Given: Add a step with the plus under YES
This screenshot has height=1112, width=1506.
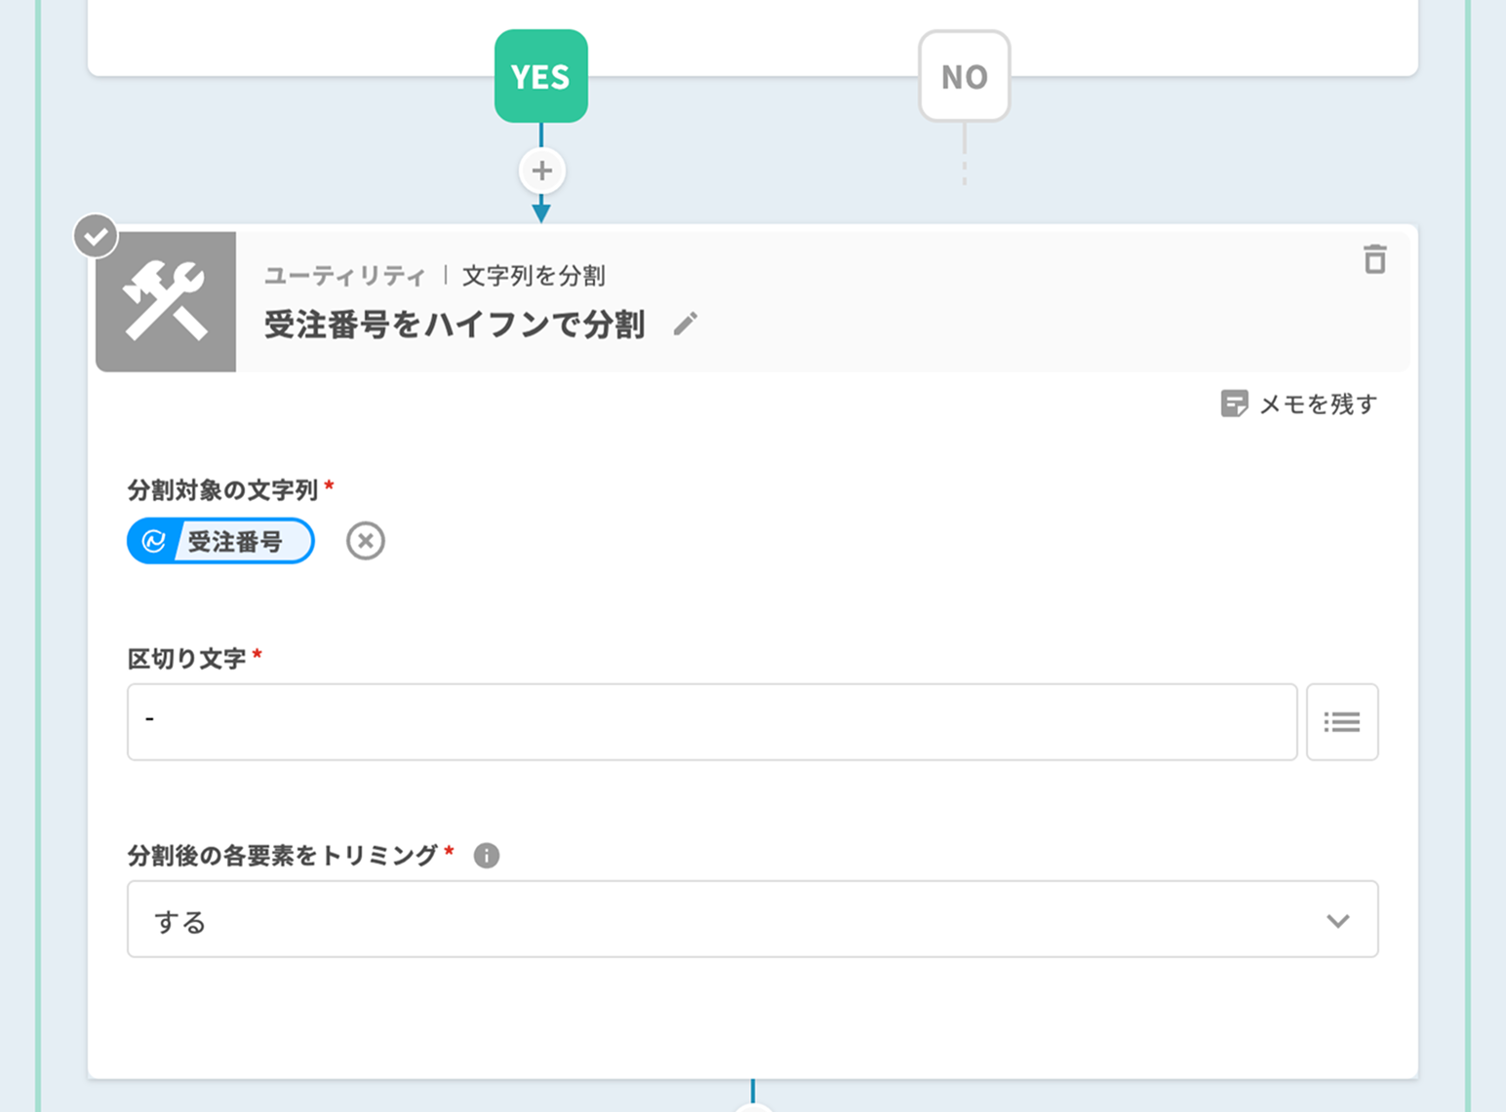Looking at the screenshot, I should point(541,171).
